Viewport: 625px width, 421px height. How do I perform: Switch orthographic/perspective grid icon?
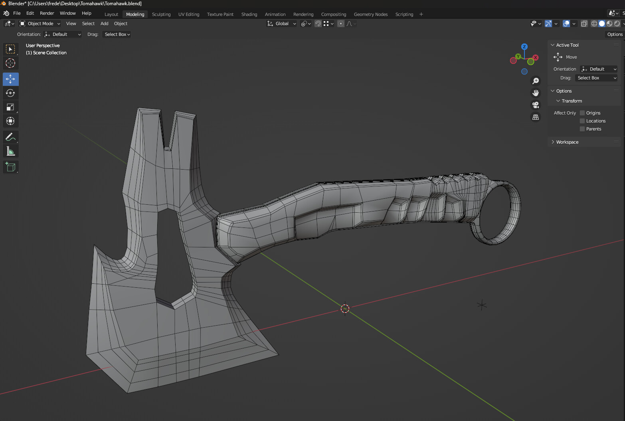point(536,117)
